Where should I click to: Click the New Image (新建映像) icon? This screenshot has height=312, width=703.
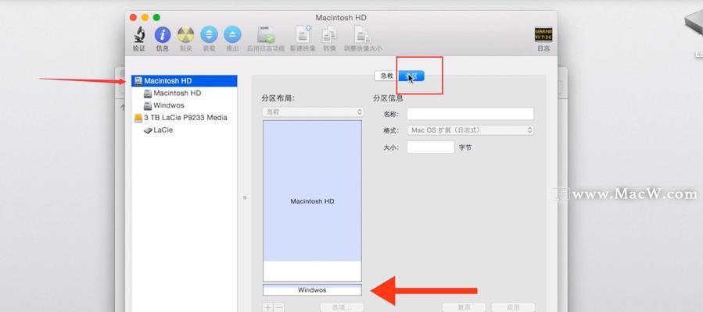click(303, 35)
